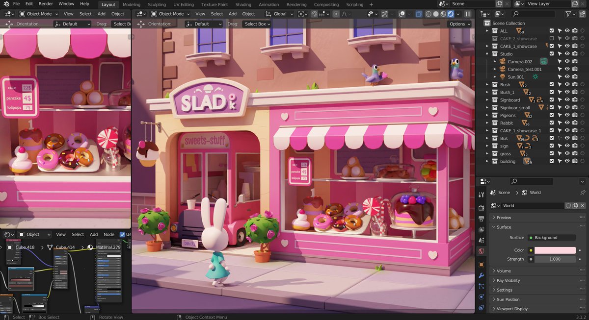Click the pause render preview button
Image resolution: width=589 pixels, height=320 pixels.
click(x=468, y=14)
